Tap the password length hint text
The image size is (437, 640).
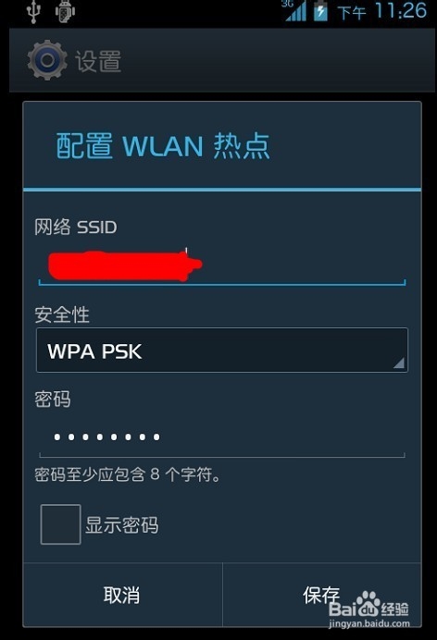(128, 474)
